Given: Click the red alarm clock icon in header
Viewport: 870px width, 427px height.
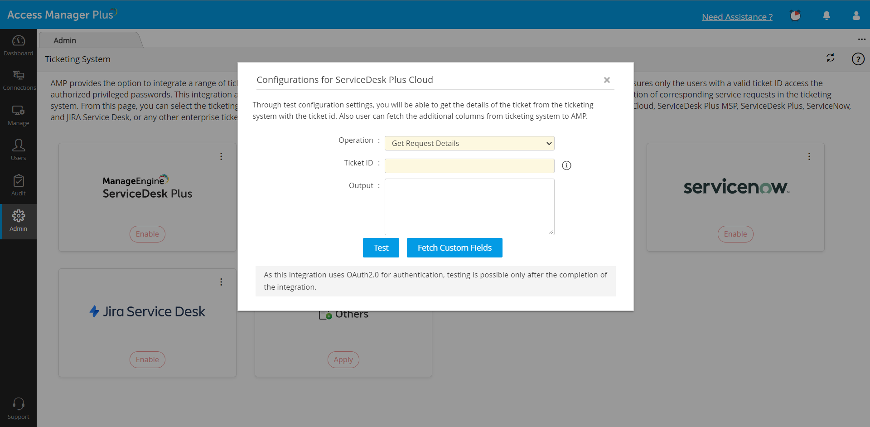Looking at the screenshot, I should [x=795, y=16].
